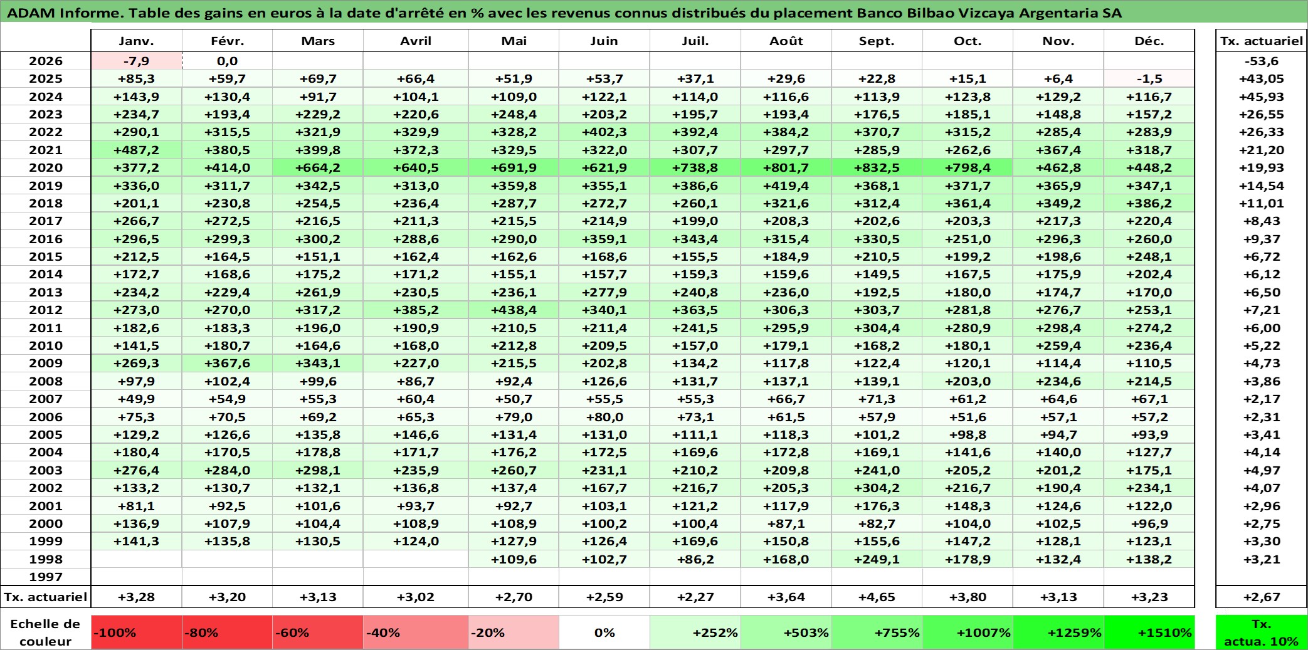This screenshot has height=650, width=1308.
Task: Click the +49,9 cell in 2007 row
Action: point(137,399)
